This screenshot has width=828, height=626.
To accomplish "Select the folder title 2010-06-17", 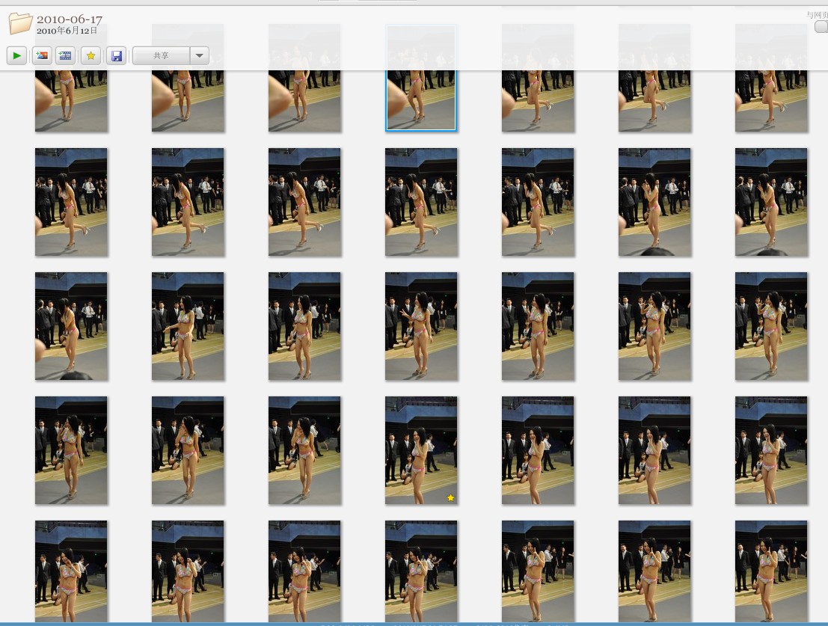I will [69, 19].
